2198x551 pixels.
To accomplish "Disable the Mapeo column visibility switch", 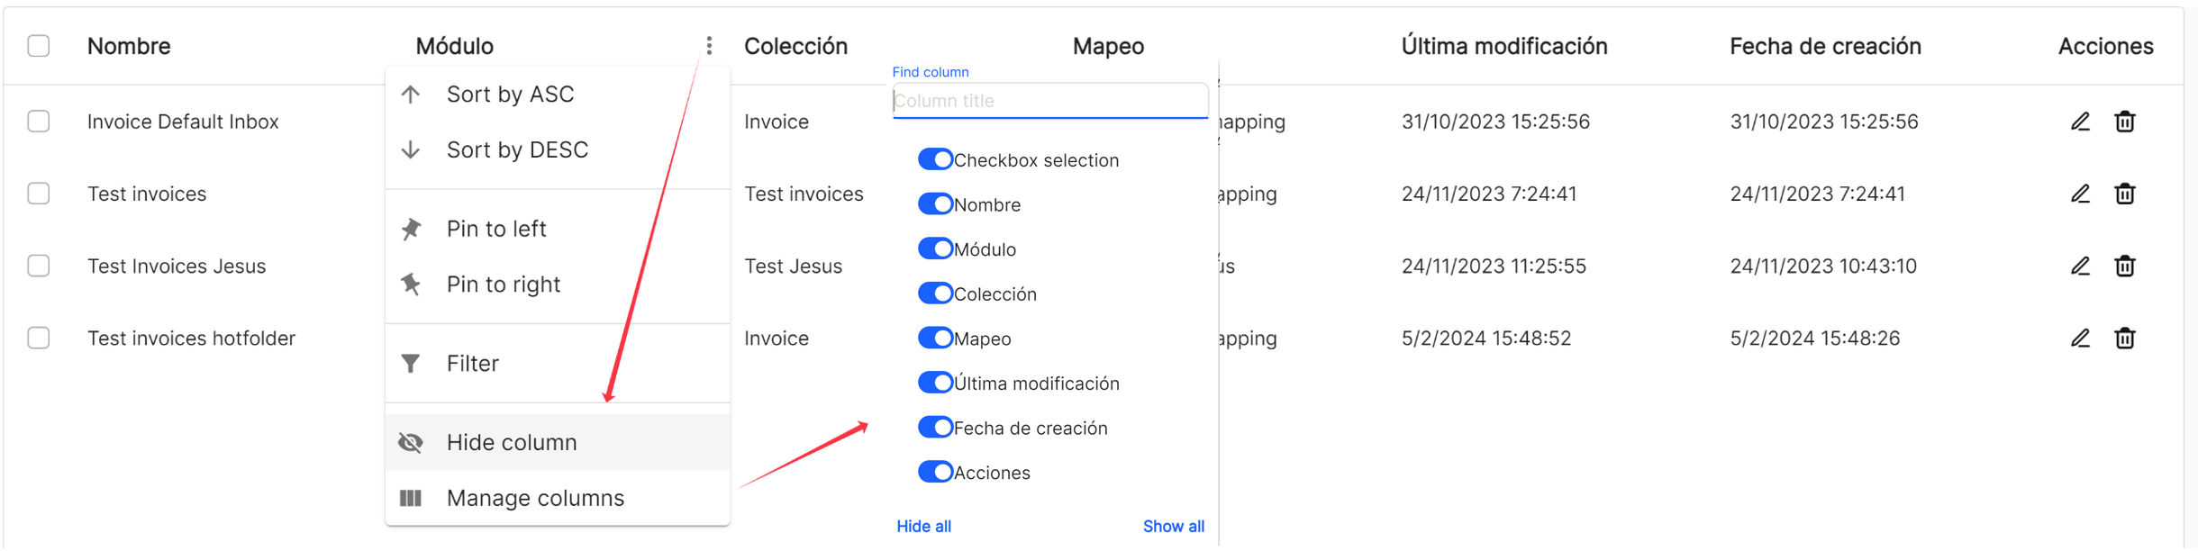I will click(x=935, y=338).
